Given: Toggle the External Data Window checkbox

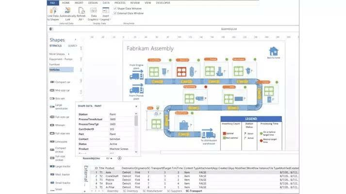Looking at the screenshot, I should click(x=115, y=13).
